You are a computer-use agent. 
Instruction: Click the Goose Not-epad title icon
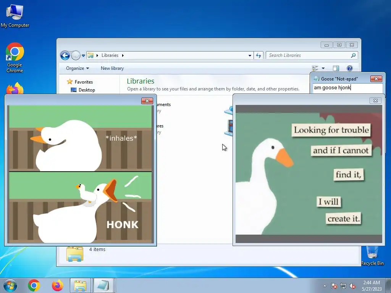(316, 79)
